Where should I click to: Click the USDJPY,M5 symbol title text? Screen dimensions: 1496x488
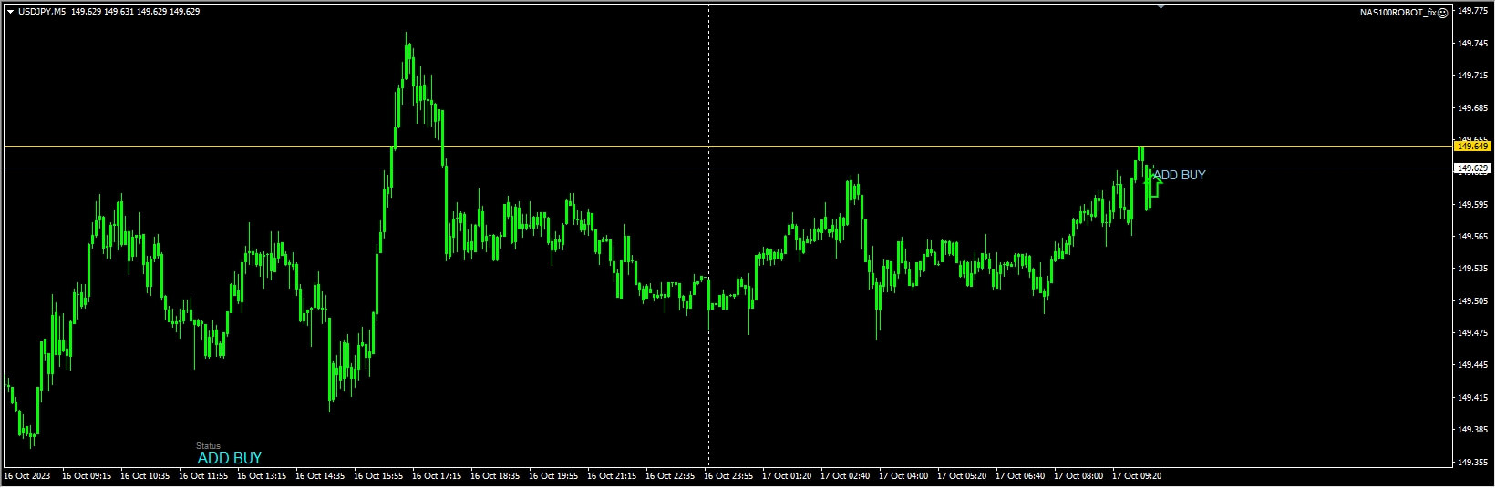(x=41, y=12)
